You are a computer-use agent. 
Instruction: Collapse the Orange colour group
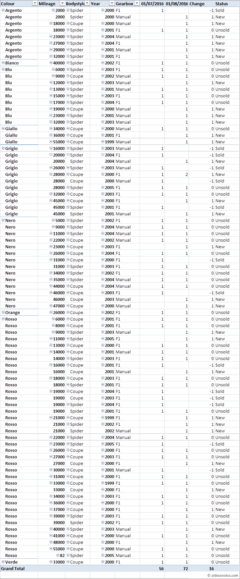[3, 312]
